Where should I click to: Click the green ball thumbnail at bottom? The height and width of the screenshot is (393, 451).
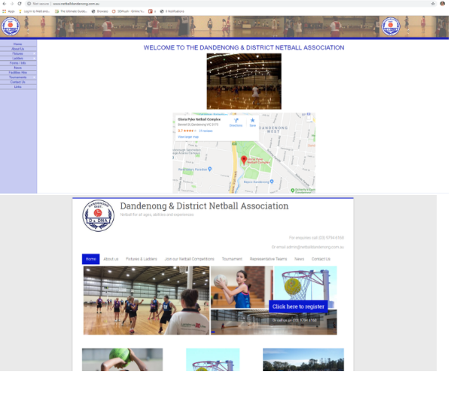coord(122,360)
